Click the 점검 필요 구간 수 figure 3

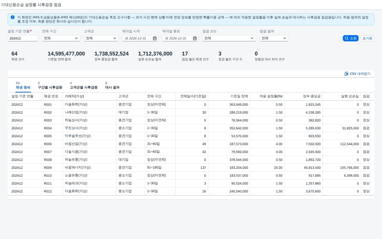click(x=220, y=54)
